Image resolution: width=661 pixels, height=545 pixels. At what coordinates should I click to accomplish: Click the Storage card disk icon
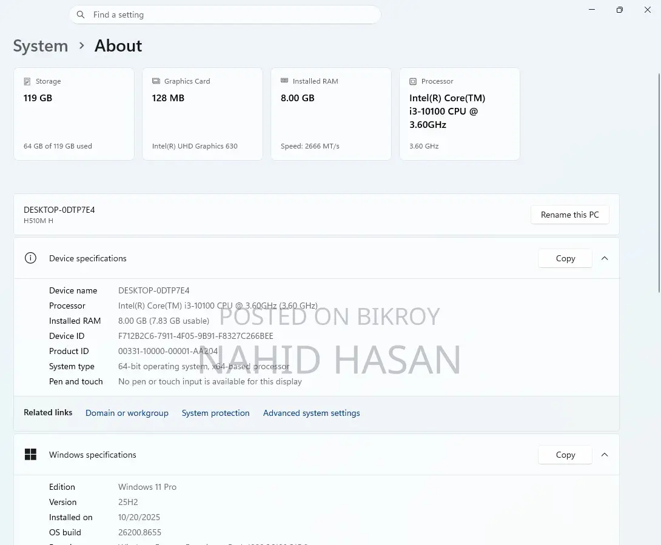(x=27, y=81)
